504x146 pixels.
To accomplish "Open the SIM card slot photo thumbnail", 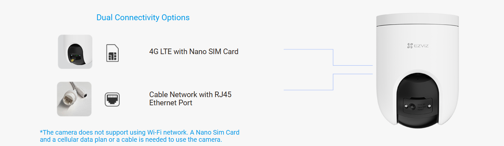I will coord(75,52).
